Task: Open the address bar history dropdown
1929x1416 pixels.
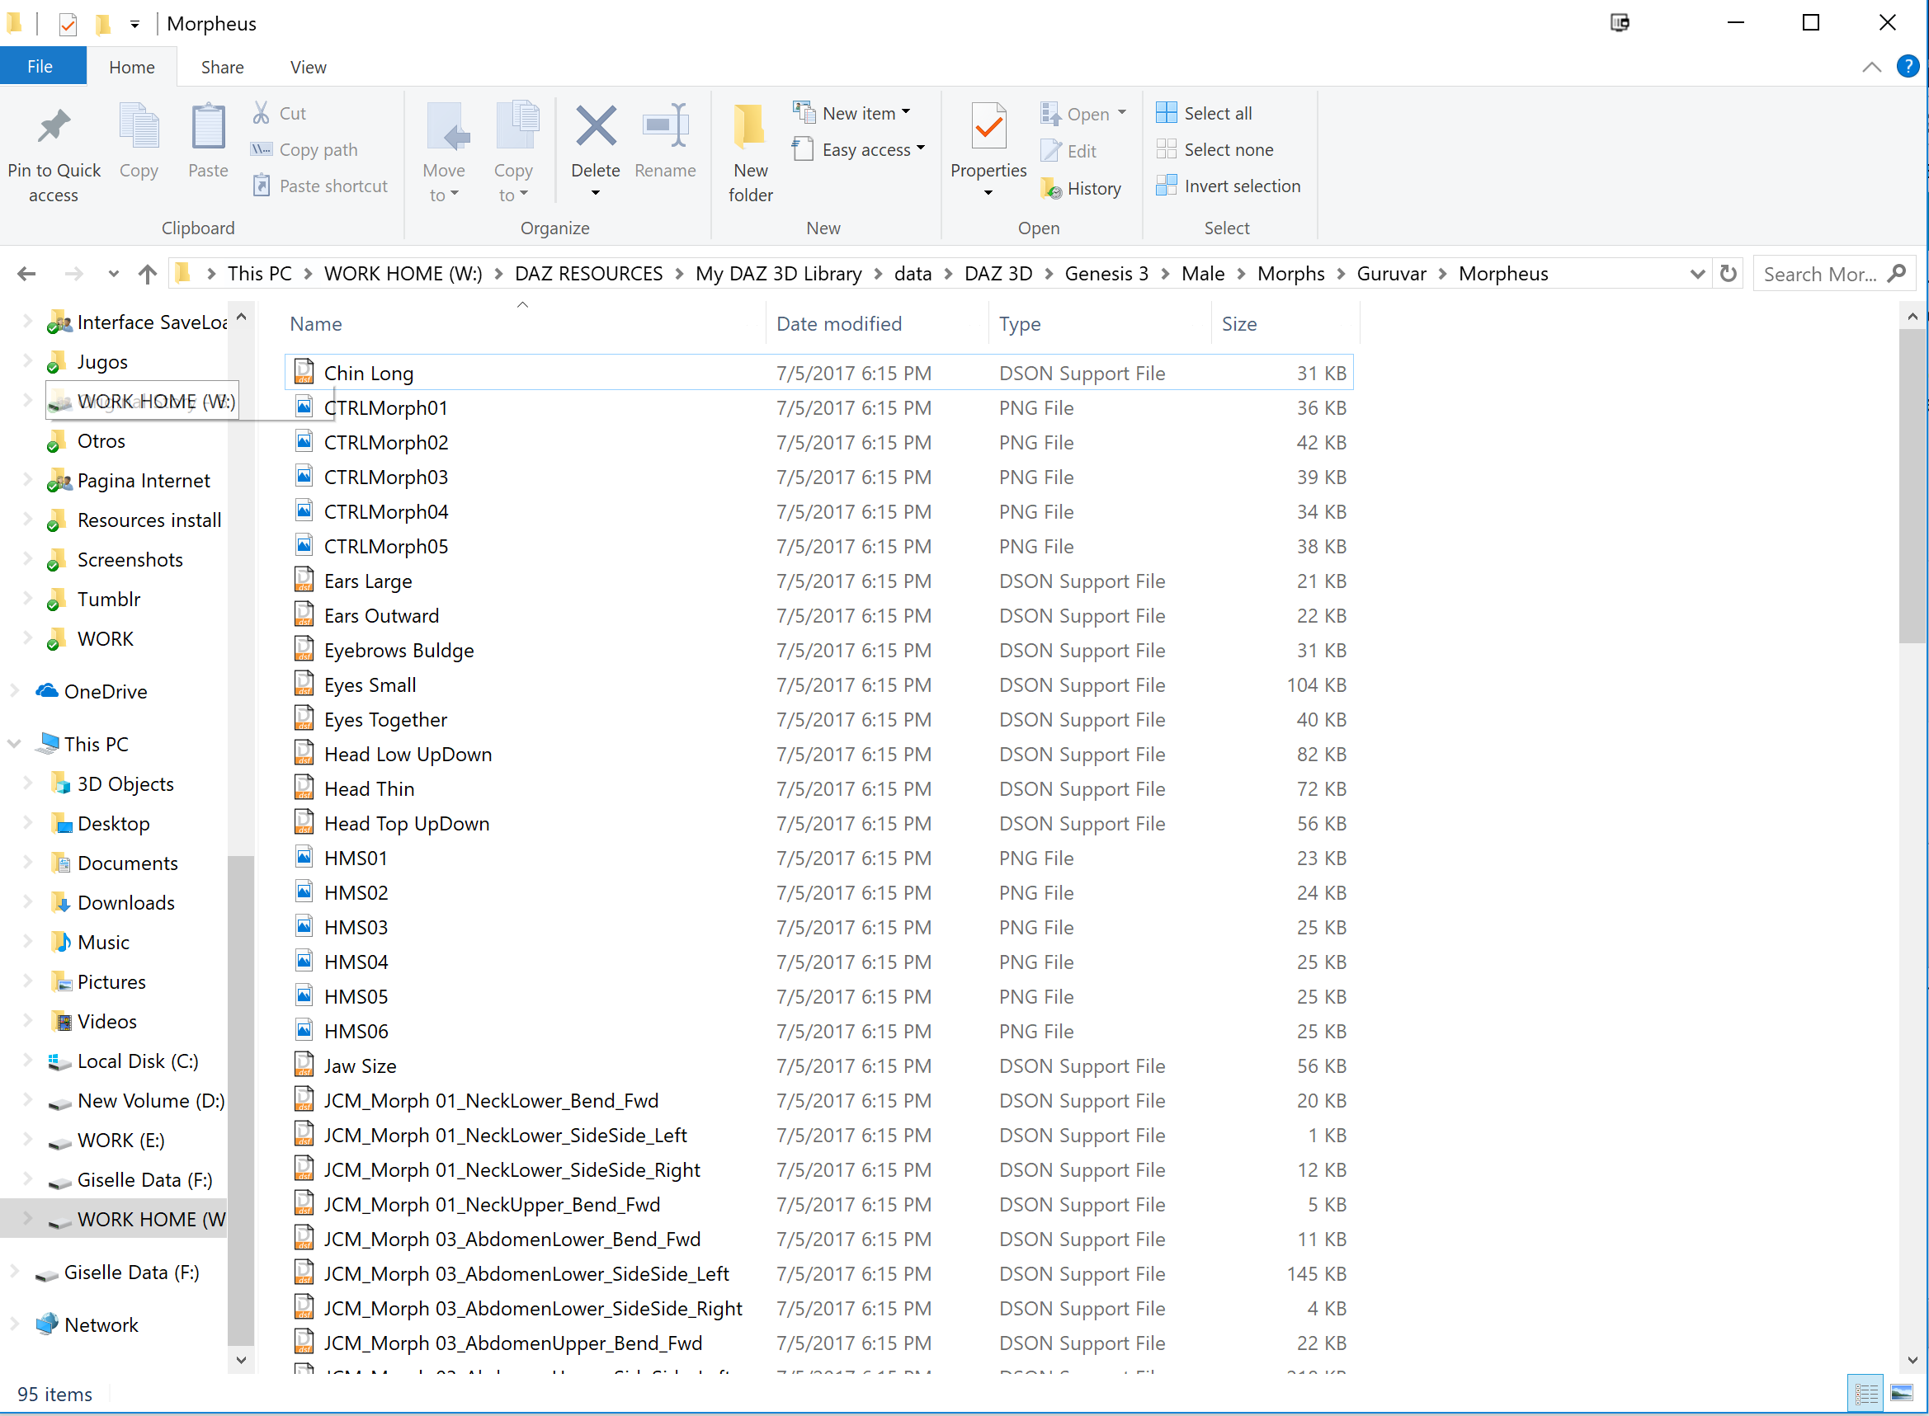Action: click(x=1696, y=275)
